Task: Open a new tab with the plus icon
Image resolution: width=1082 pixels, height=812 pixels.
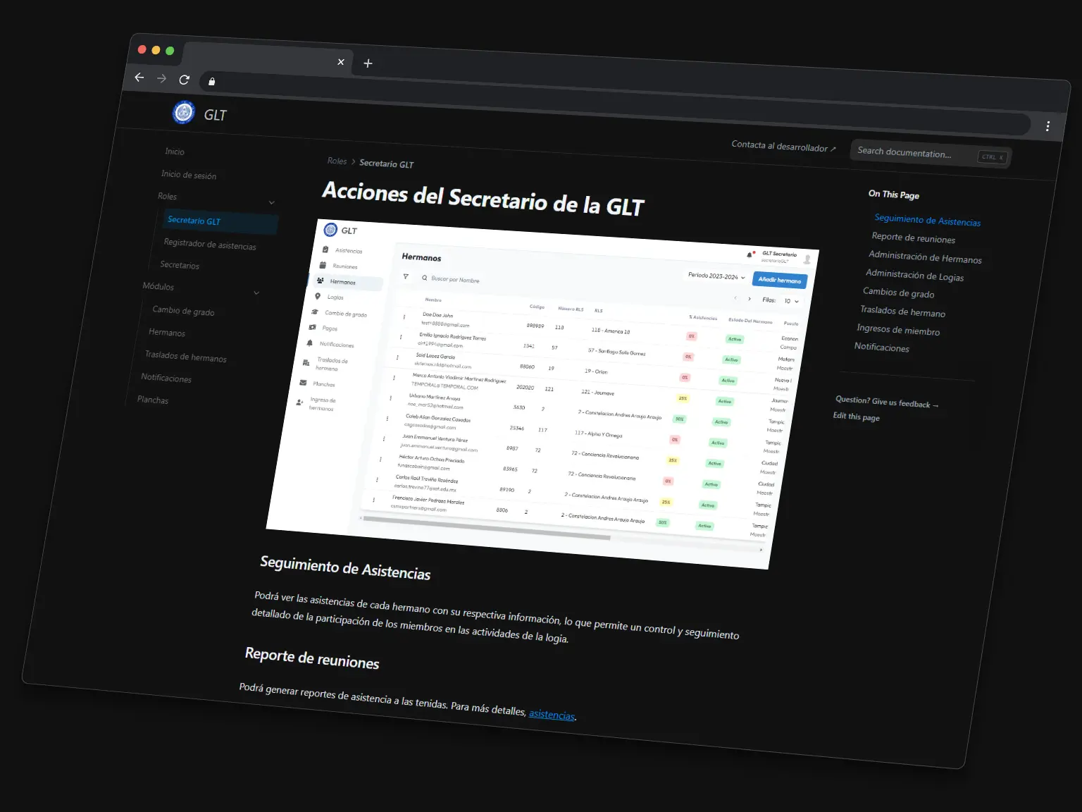Action: tap(368, 63)
